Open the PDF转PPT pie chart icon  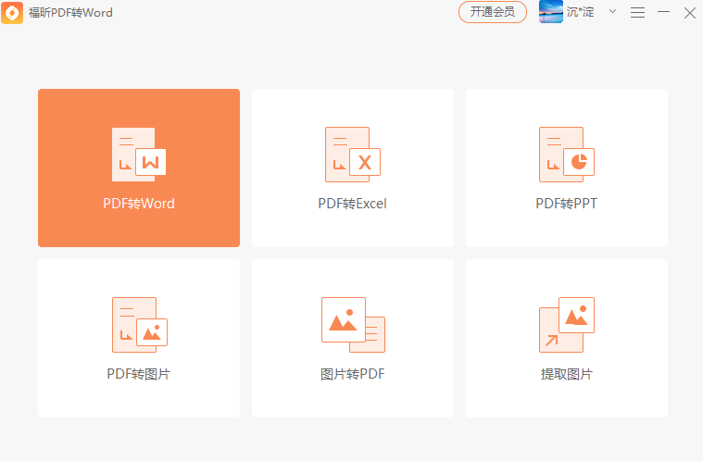[566, 154]
